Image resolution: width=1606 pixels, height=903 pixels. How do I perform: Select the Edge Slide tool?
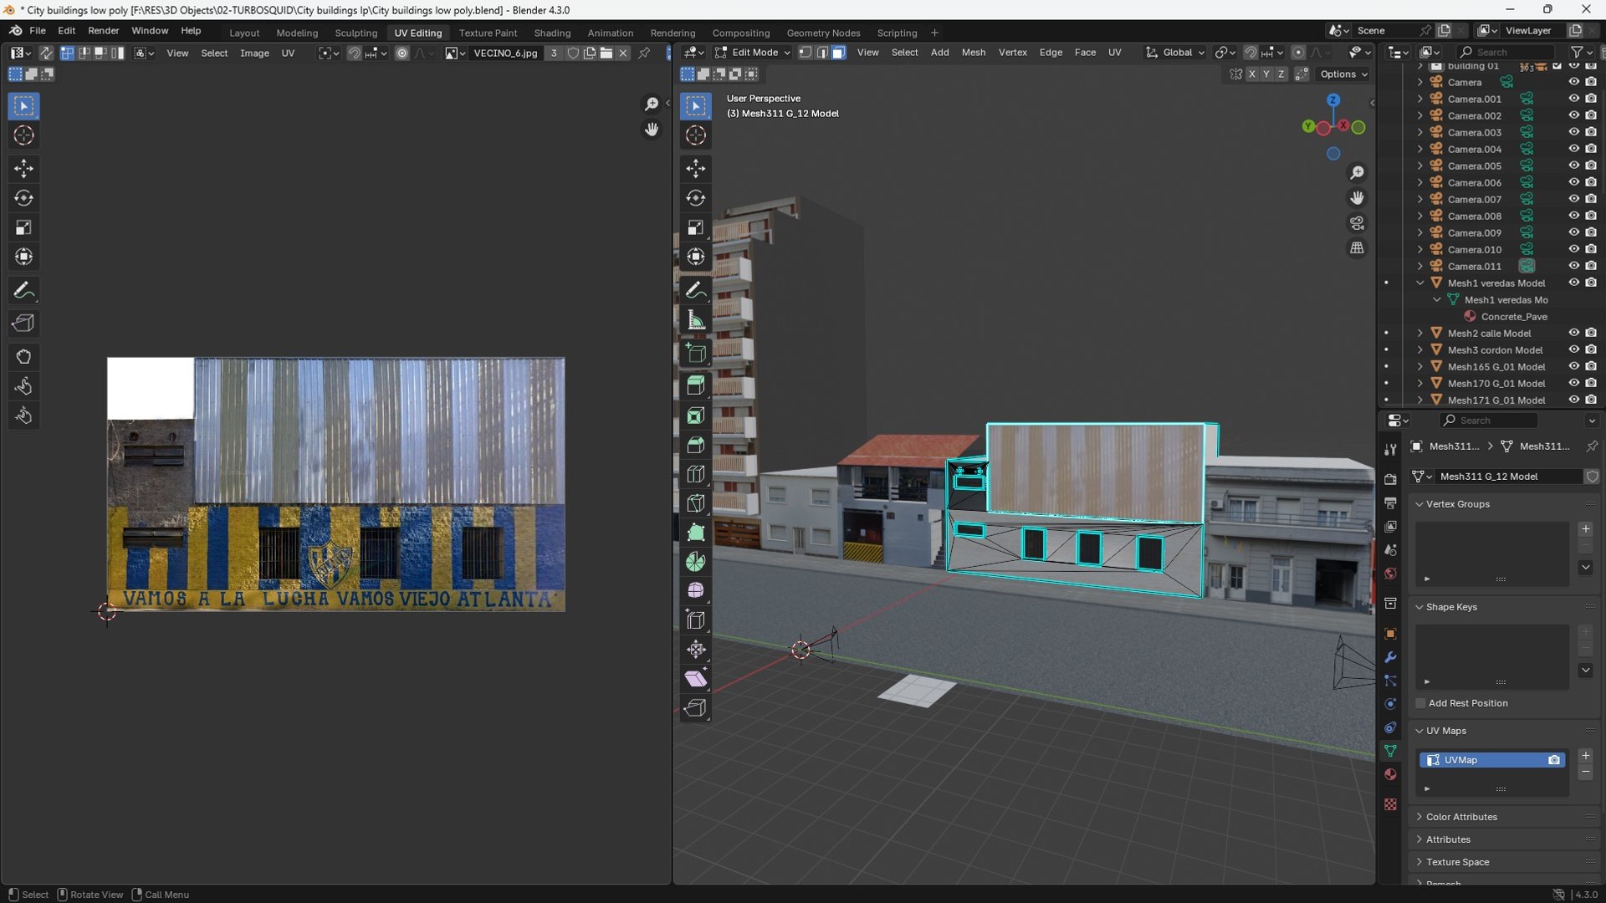(695, 620)
